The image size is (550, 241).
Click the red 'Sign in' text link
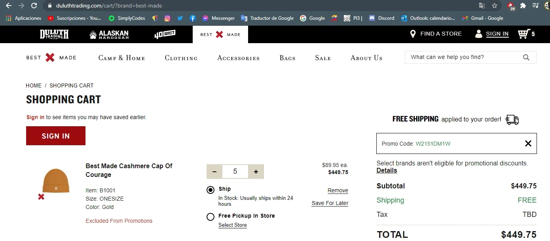[x=35, y=117]
